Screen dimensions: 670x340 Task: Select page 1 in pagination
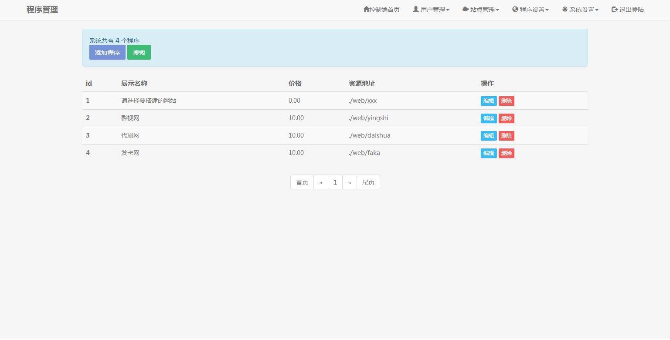(335, 182)
